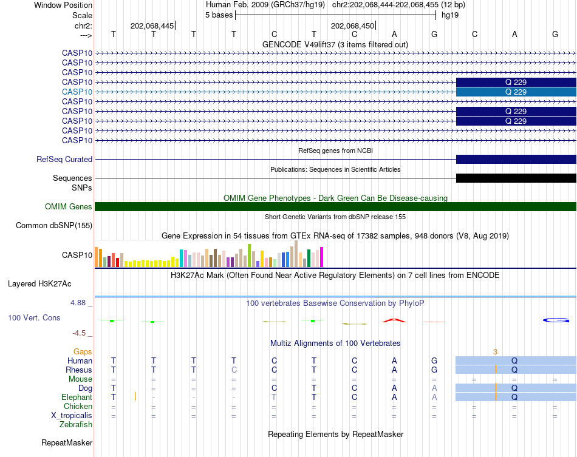Image resolution: width=577 pixels, height=457 pixels.
Task: Select the Human species label
Action: [x=80, y=361]
